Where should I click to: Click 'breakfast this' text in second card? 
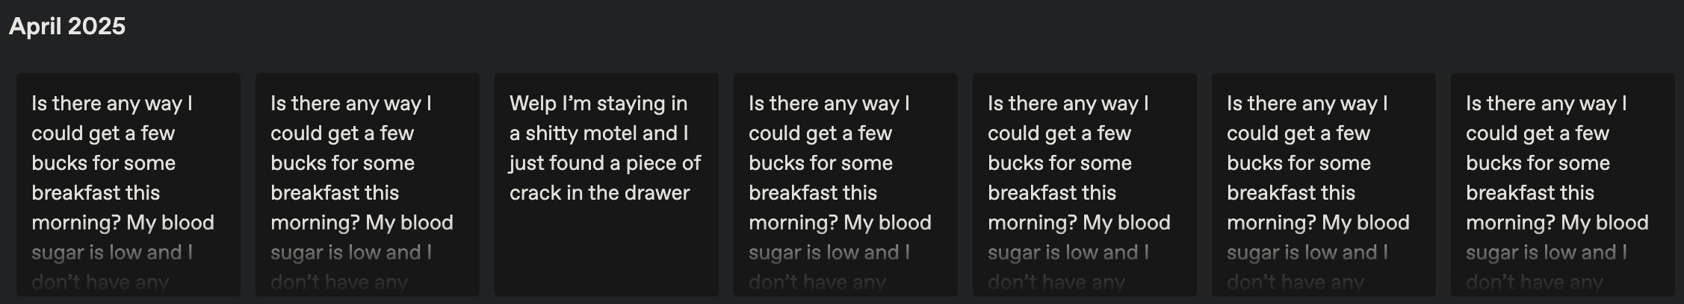tap(335, 193)
